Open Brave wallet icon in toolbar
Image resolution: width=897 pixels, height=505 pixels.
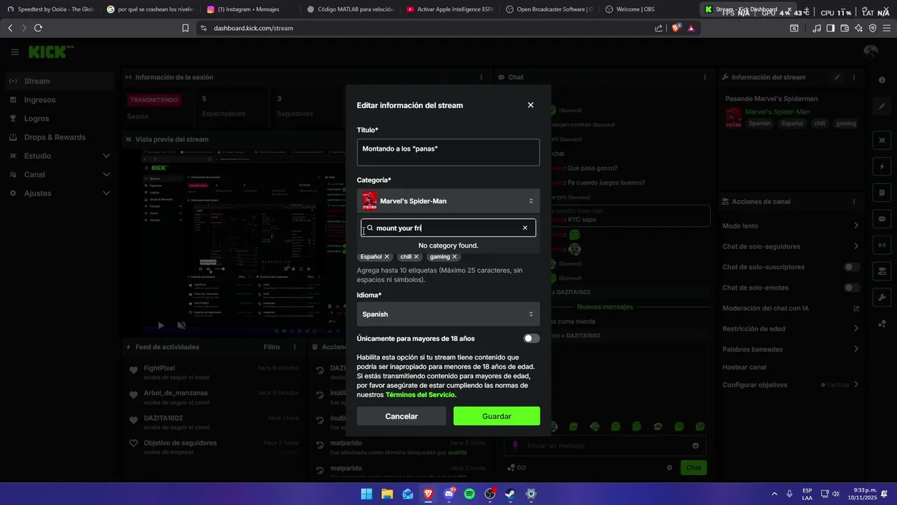point(844,28)
